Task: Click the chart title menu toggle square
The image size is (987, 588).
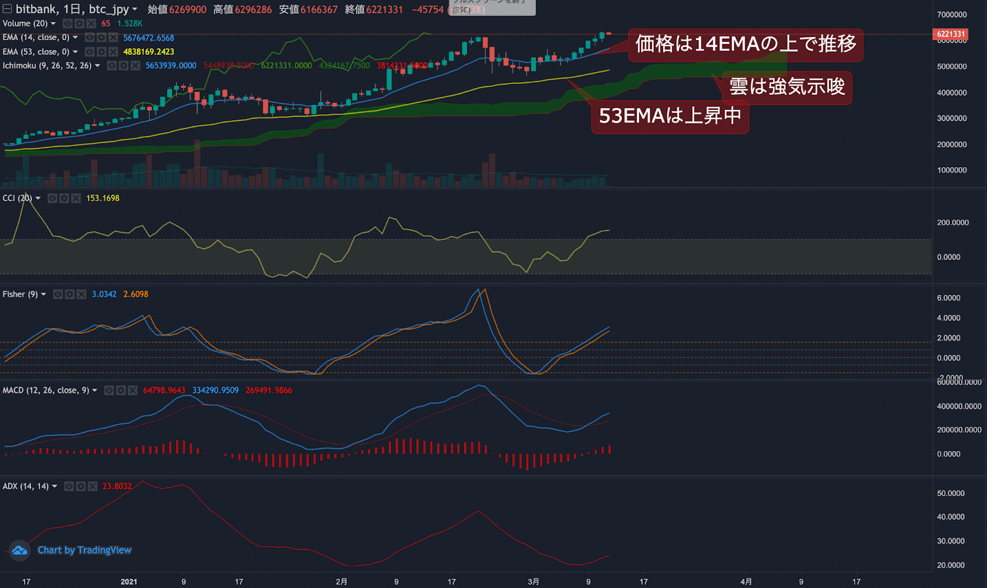Action: click(x=7, y=9)
